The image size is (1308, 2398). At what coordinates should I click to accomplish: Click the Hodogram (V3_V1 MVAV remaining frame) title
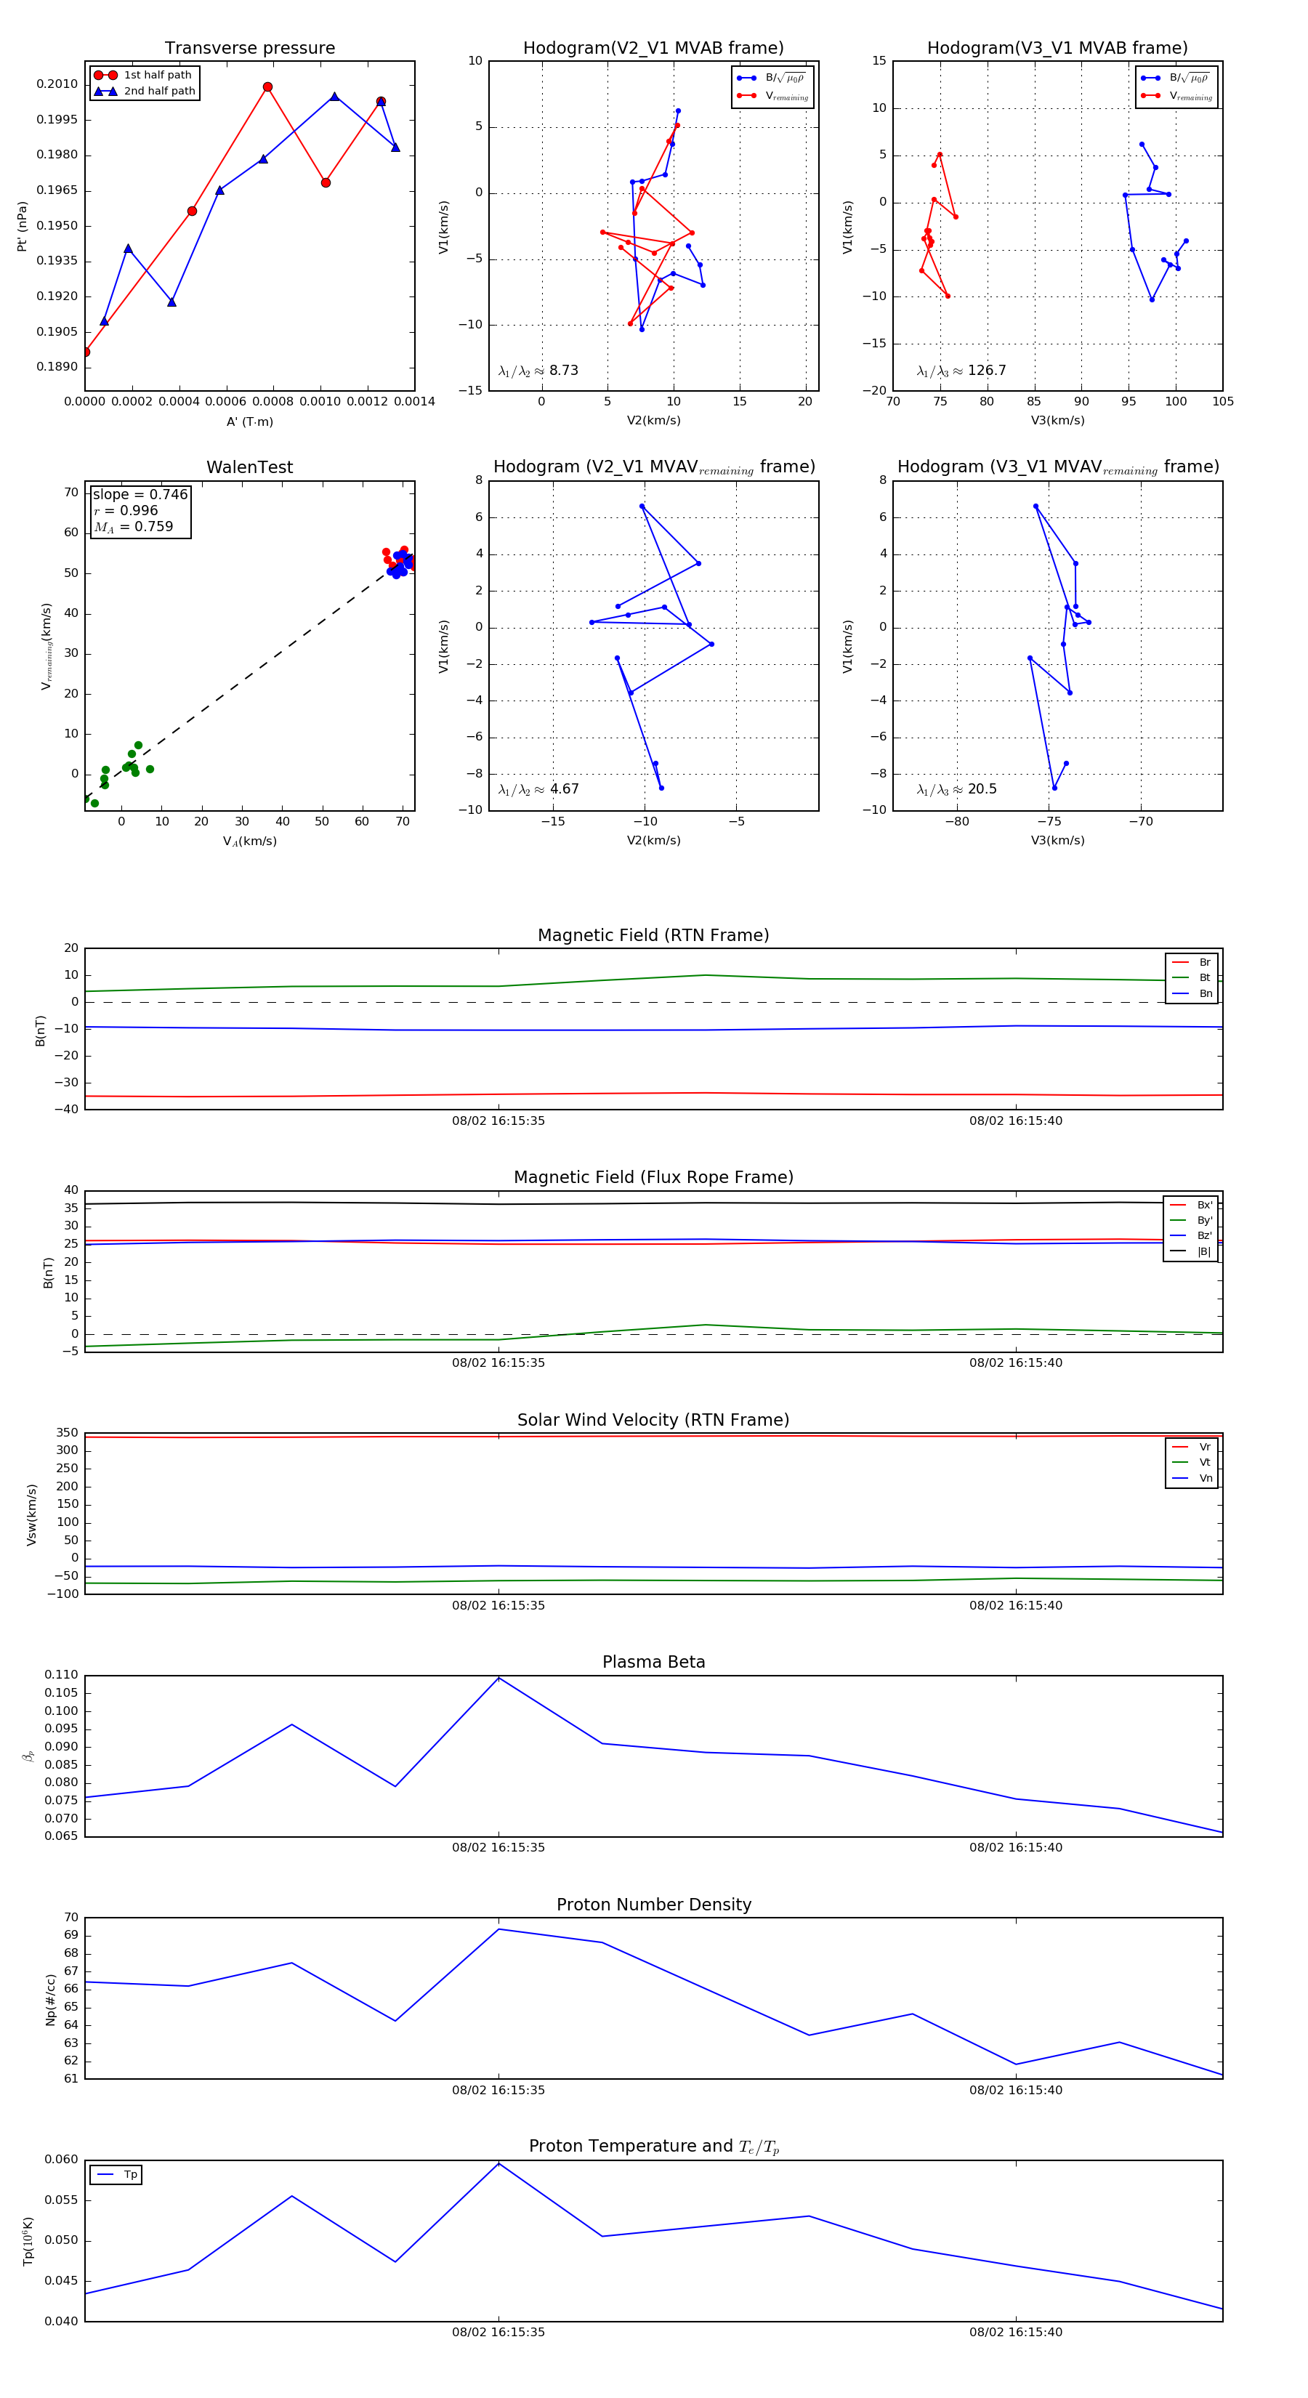pos(1057,467)
